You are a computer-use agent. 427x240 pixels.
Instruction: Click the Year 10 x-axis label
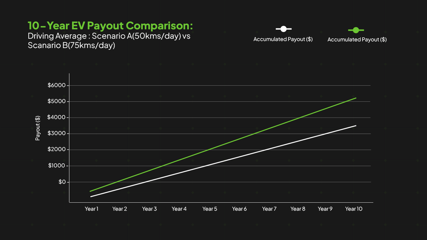(354, 209)
